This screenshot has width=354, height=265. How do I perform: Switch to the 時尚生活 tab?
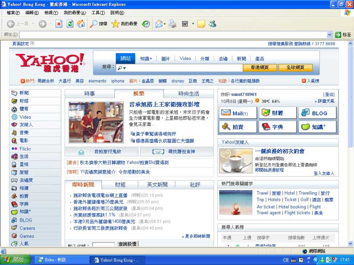tap(189, 93)
